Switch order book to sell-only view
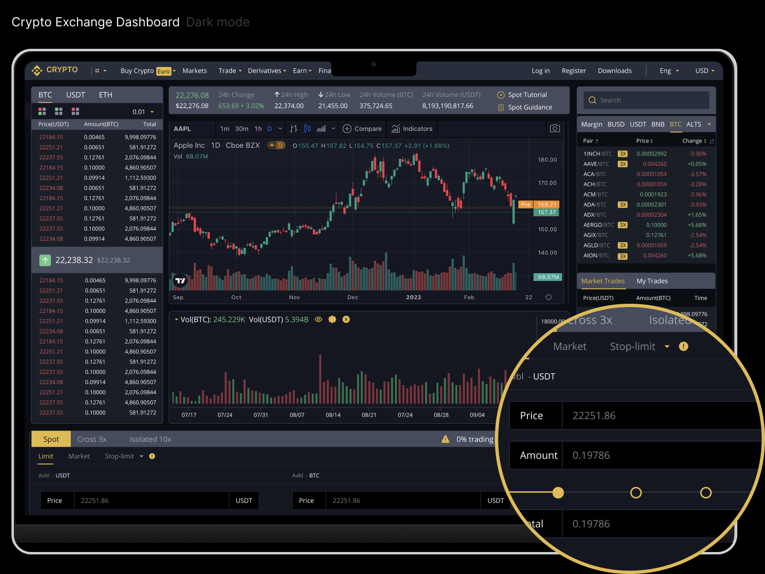The height and width of the screenshot is (574, 765). [x=75, y=111]
